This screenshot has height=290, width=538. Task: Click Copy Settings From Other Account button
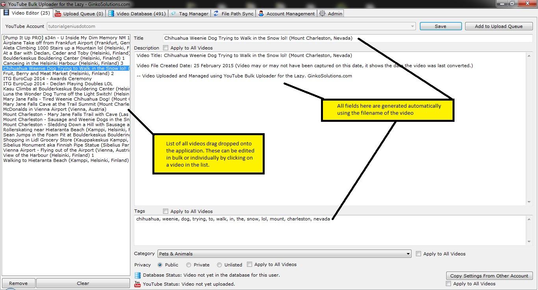pos(489,276)
